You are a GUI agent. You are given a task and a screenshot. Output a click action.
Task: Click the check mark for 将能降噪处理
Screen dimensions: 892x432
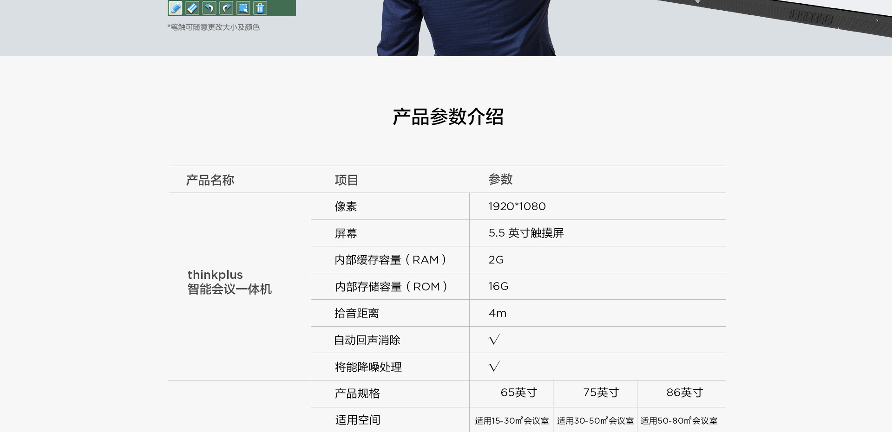494,367
